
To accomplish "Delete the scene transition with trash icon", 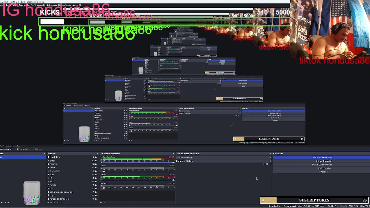I will (x=267, y=164).
